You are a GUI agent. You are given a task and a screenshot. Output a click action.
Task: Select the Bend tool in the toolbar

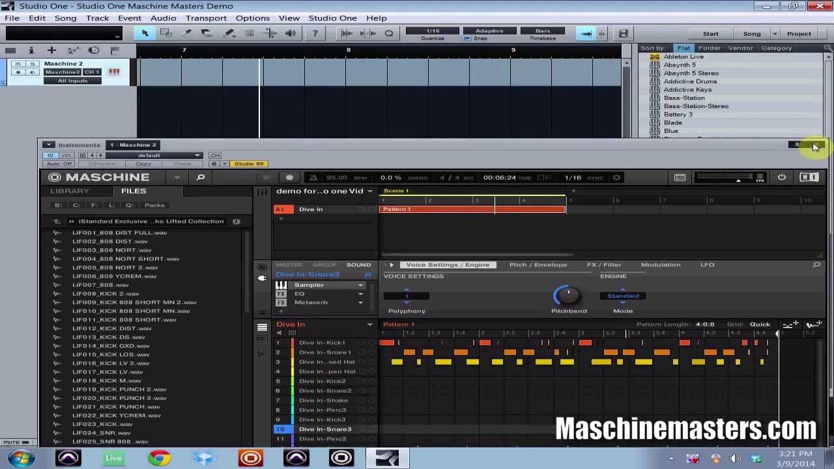(x=270, y=33)
